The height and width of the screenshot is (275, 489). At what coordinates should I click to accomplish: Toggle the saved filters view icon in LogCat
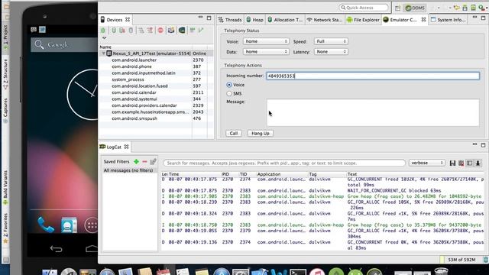(x=469, y=163)
